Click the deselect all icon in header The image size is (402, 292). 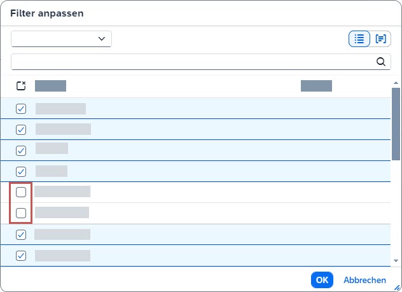21,86
